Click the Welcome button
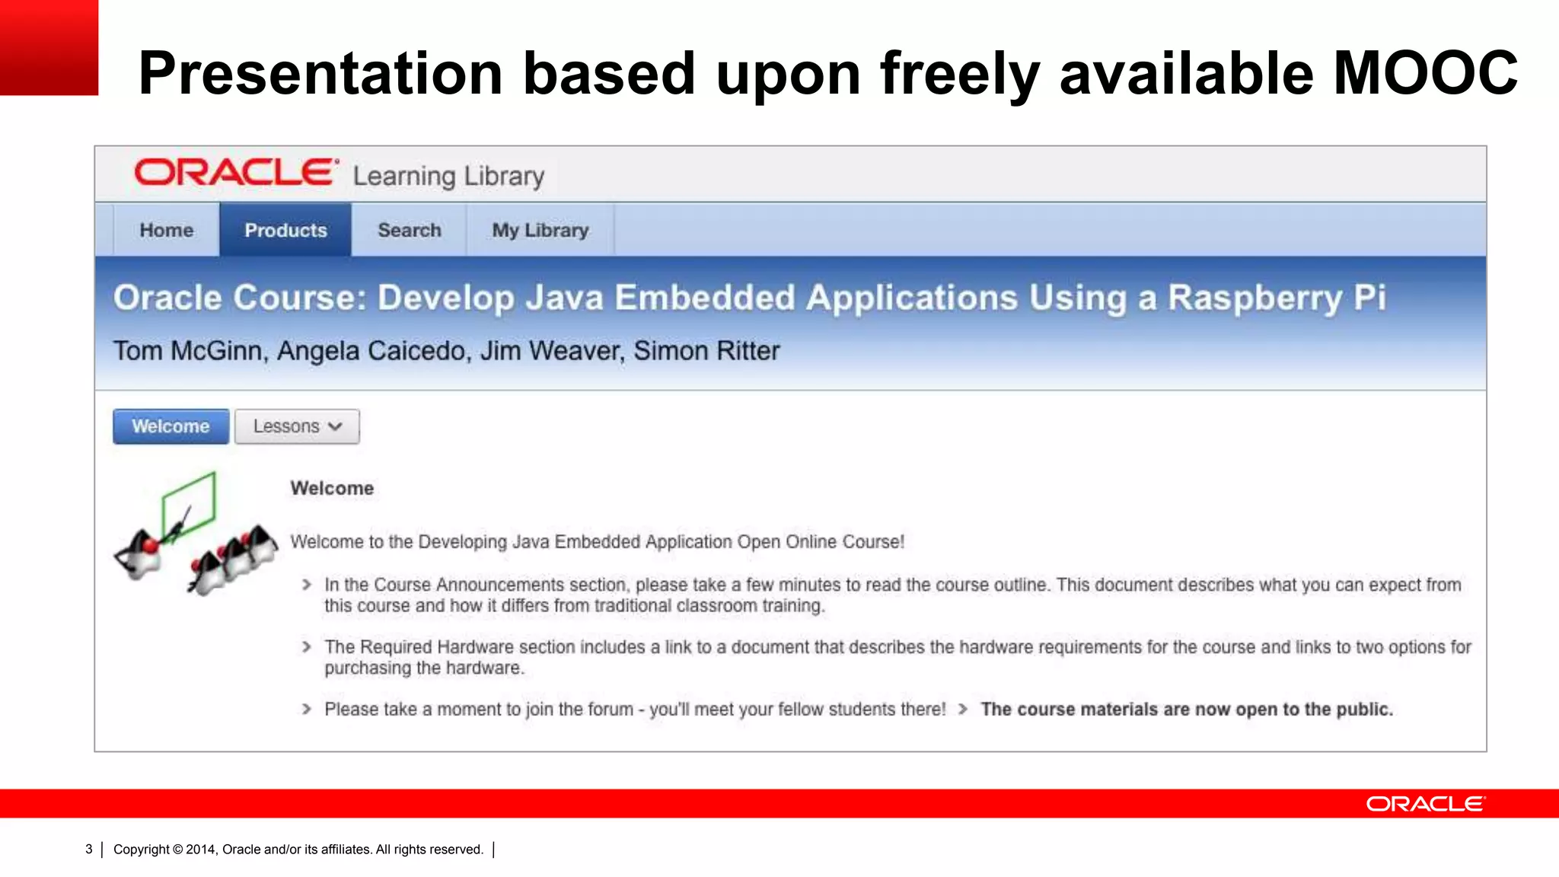The image size is (1559, 877). click(x=171, y=426)
